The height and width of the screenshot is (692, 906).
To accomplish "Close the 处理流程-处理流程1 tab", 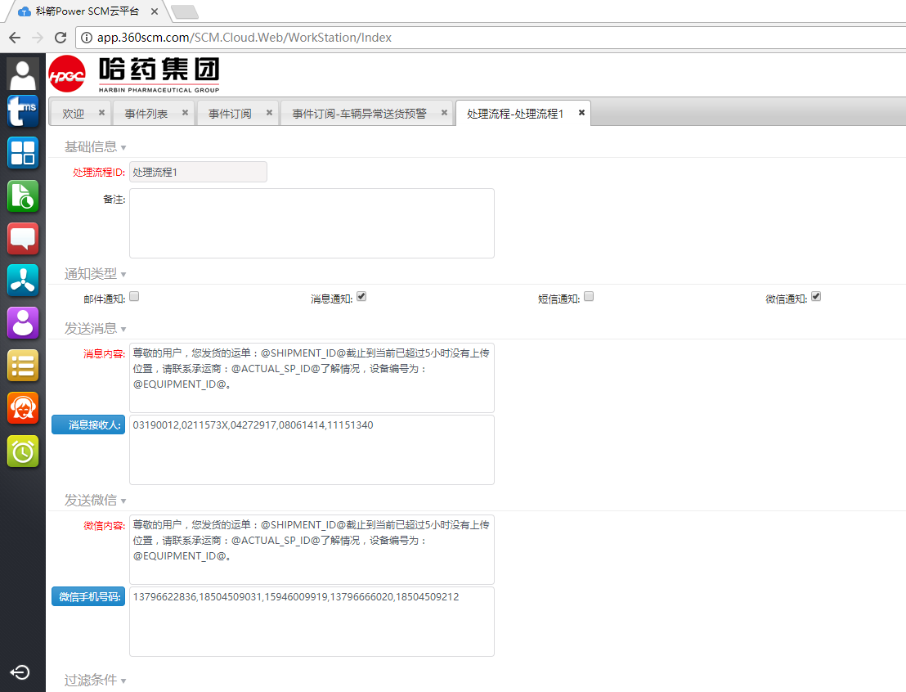I will click(581, 113).
